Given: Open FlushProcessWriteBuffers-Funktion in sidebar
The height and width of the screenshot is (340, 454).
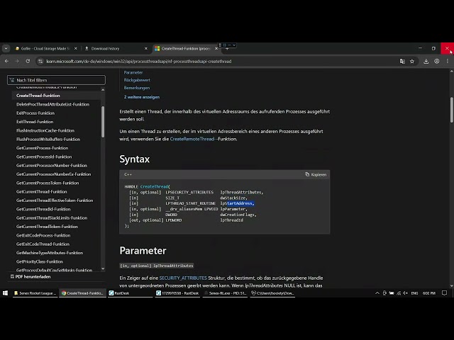Looking at the screenshot, I should [x=48, y=139].
